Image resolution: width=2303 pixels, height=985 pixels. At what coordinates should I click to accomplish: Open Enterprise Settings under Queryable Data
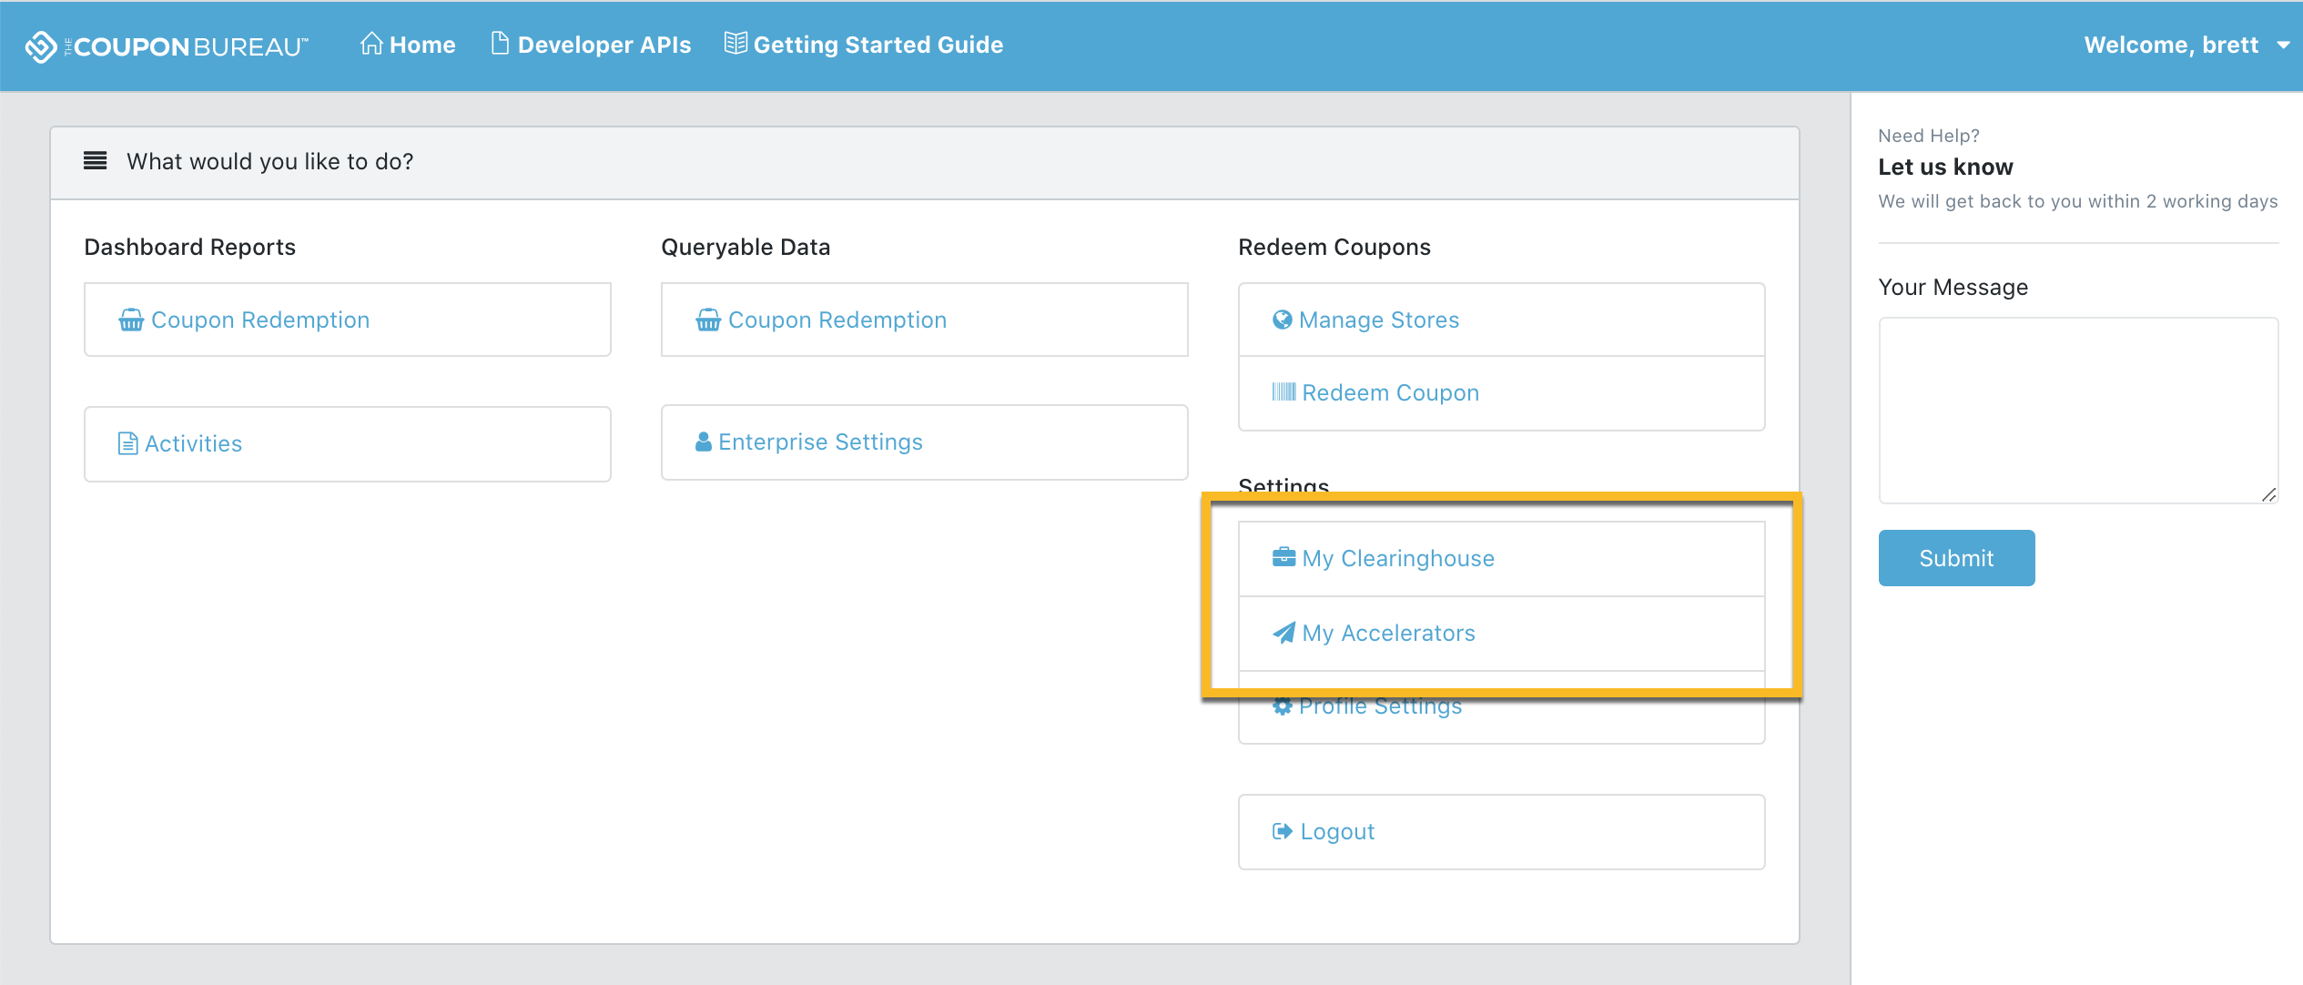(x=819, y=442)
